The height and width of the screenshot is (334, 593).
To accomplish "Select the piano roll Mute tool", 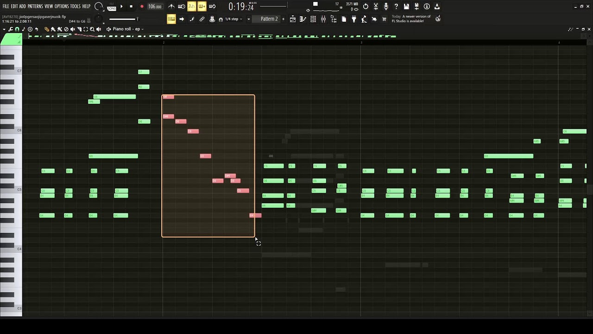I will pyautogui.click(x=72, y=29).
